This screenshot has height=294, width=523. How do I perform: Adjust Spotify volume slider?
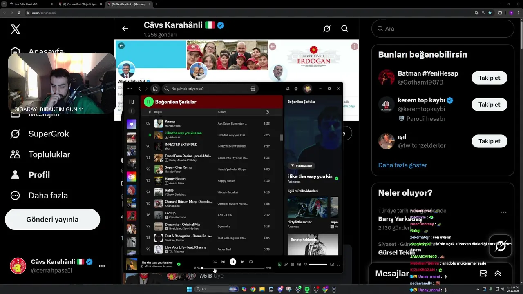point(318,264)
